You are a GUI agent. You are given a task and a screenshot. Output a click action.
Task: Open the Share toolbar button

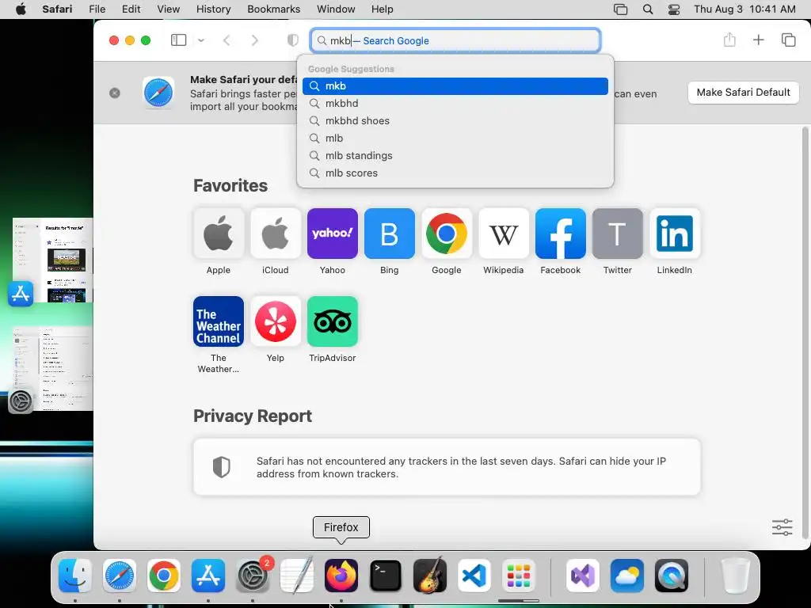(729, 40)
